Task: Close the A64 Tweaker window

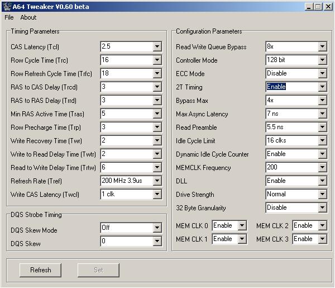Action: 328,7
